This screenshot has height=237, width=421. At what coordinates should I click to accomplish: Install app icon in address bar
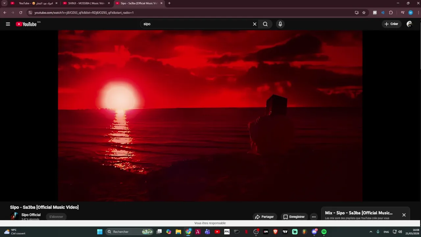357,13
